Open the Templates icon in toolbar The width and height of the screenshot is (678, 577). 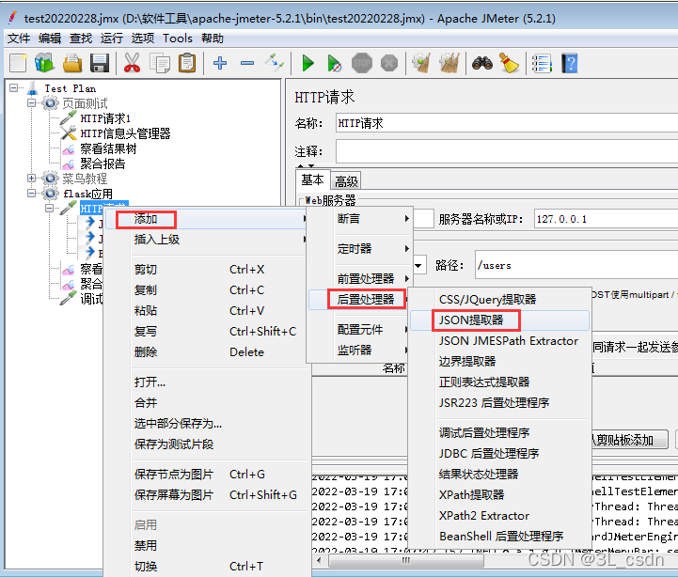(44, 63)
